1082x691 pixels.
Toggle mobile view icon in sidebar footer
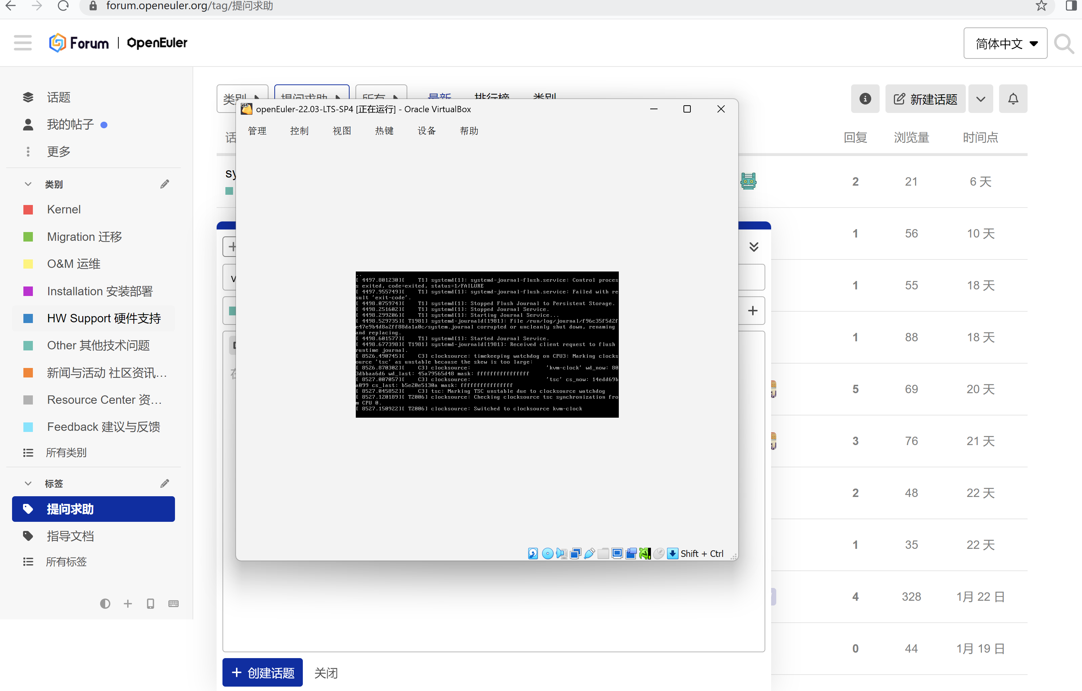tap(151, 604)
